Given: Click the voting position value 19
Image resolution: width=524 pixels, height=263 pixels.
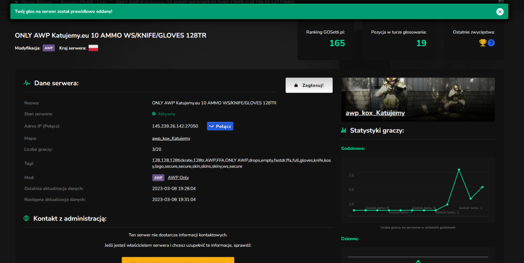Looking at the screenshot, I should coord(421,43).
